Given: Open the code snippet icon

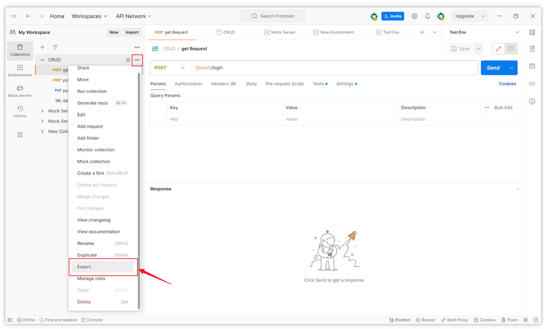Looking at the screenshot, I should click(532, 84).
